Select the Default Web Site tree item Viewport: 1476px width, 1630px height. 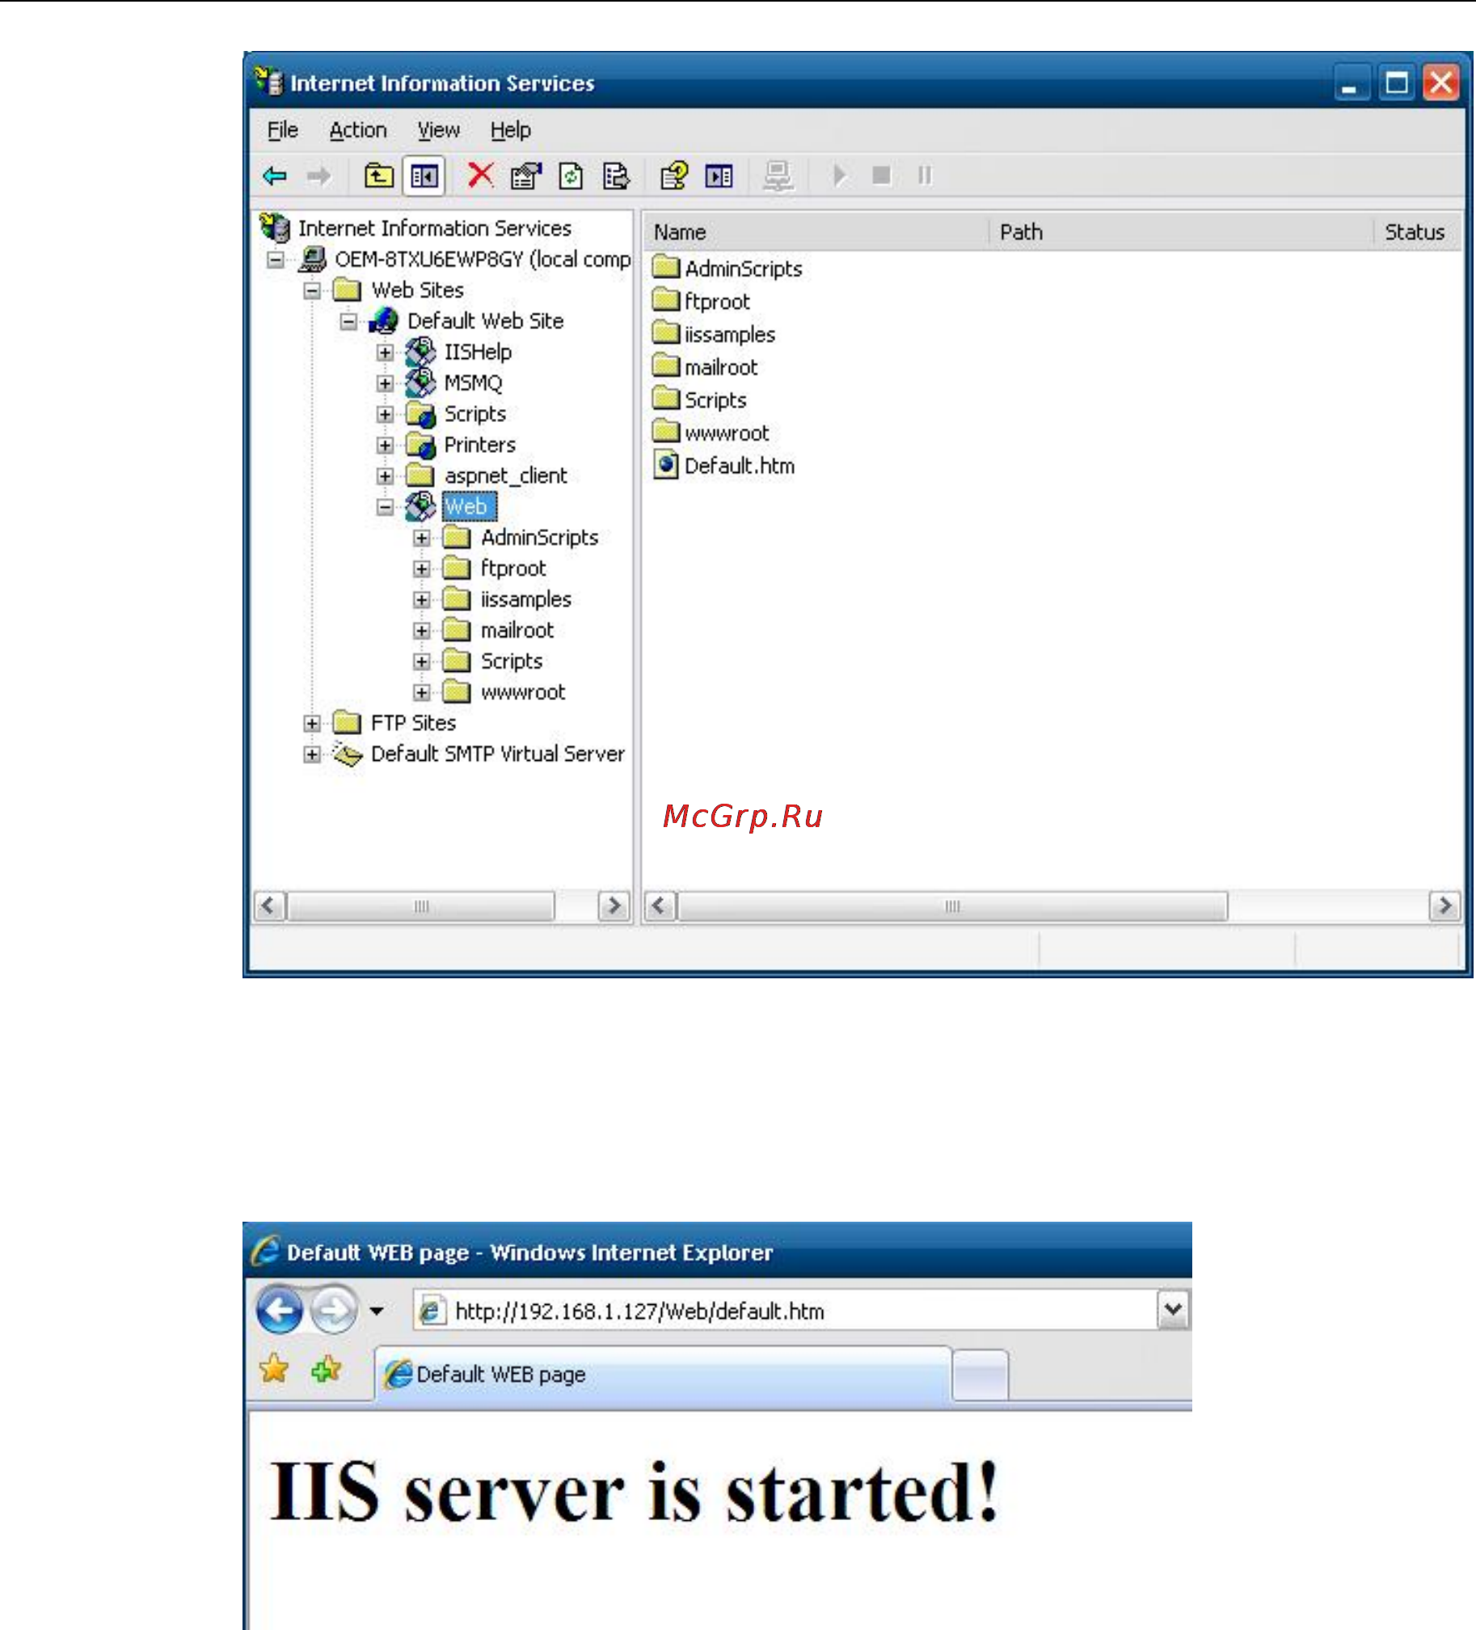(x=485, y=322)
